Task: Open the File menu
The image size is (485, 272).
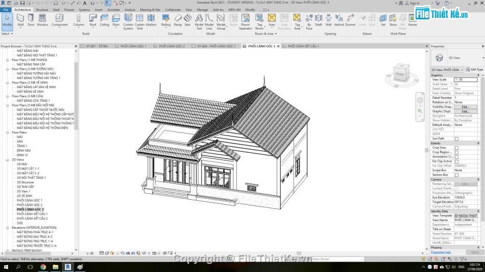Action: pos(6,10)
